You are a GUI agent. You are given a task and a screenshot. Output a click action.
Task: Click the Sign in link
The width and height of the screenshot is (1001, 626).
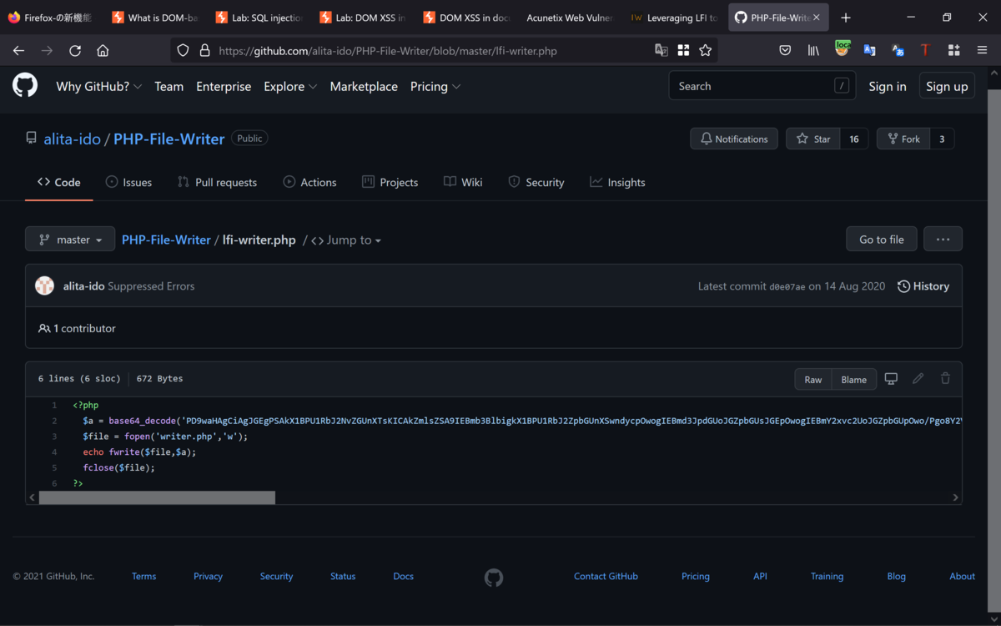[888, 86]
